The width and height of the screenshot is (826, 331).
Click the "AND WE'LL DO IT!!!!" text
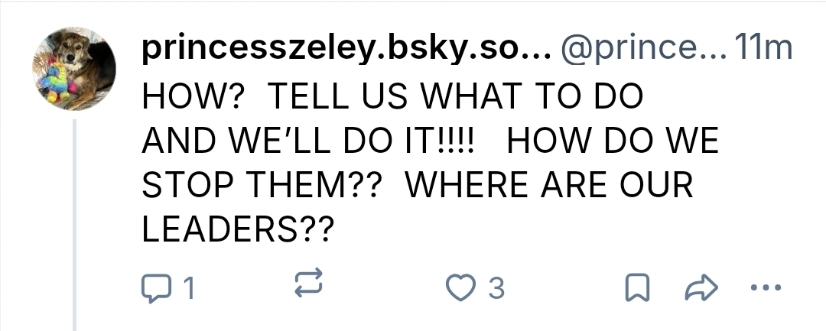pos(309,142)
